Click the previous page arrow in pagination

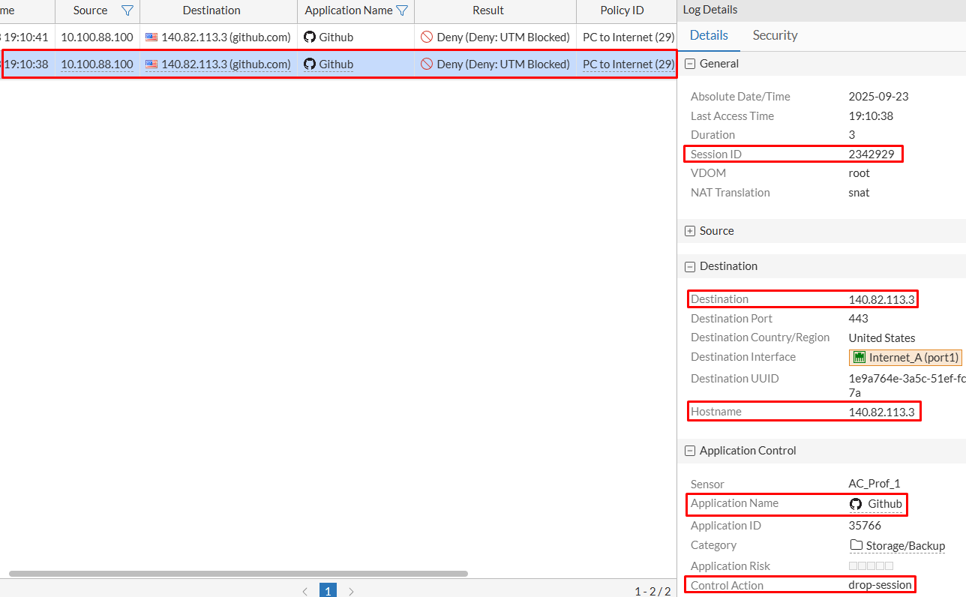tap(305, 591)
